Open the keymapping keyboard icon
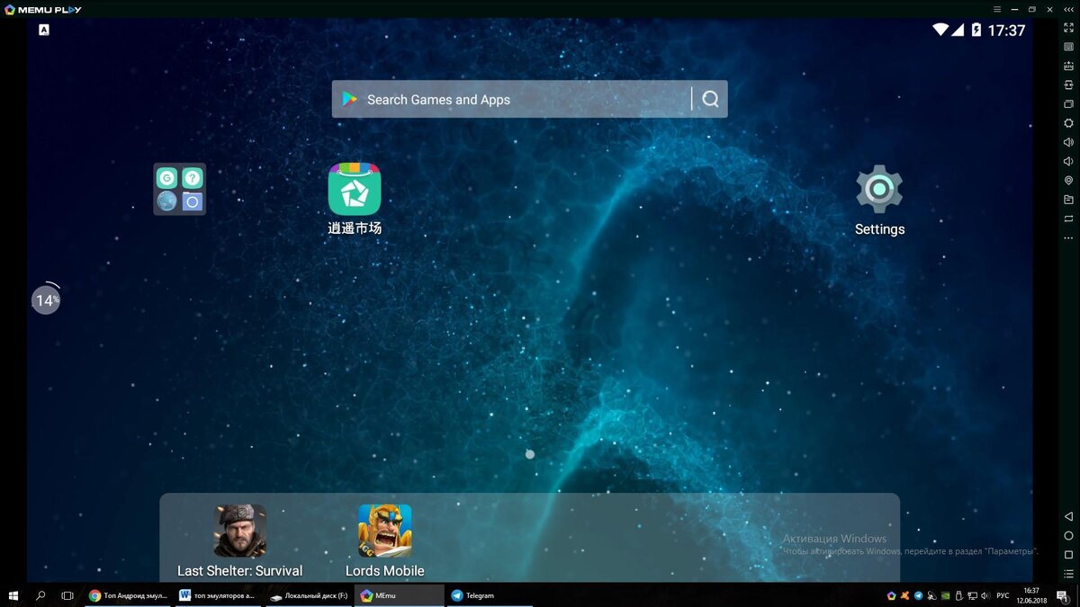 point(1068,47)
